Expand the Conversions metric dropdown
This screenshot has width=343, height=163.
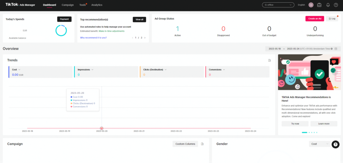[x=224, y=69]
